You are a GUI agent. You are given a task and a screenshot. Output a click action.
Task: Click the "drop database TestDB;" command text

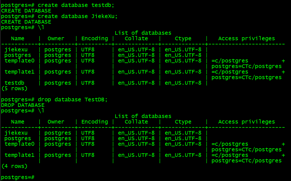73,100
